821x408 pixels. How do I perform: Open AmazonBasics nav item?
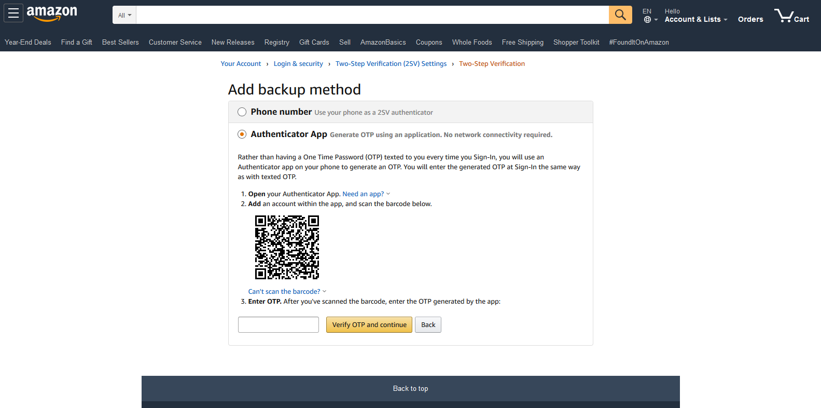pyautogui.click(x=383, y=43)
